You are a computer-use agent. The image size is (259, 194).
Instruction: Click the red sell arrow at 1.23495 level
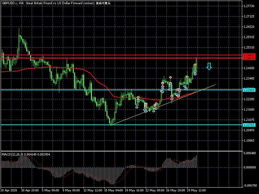click(x=170, y=78)
